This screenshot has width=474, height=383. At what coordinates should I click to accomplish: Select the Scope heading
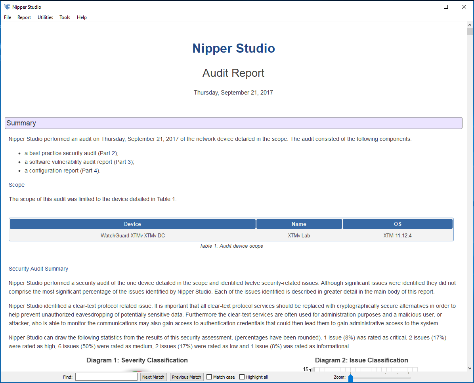click(x=17, y=185)
